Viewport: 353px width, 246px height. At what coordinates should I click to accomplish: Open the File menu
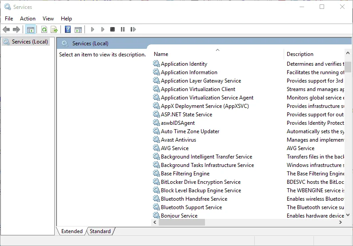pyautogui.click(x=9, y=19)
